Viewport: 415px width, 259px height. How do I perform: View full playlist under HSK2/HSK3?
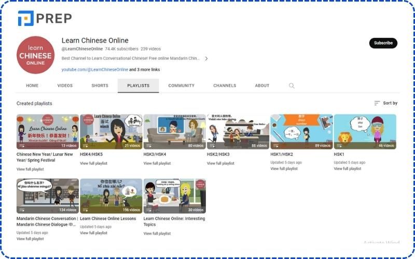coord(221,163)
